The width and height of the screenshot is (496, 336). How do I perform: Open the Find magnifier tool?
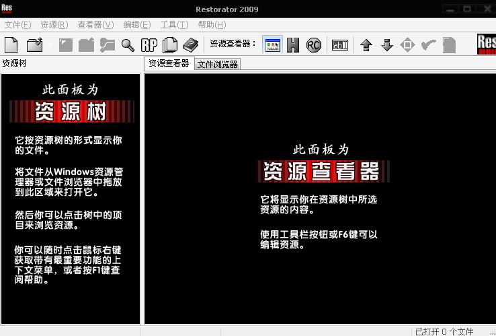click(x=128, y=45)
